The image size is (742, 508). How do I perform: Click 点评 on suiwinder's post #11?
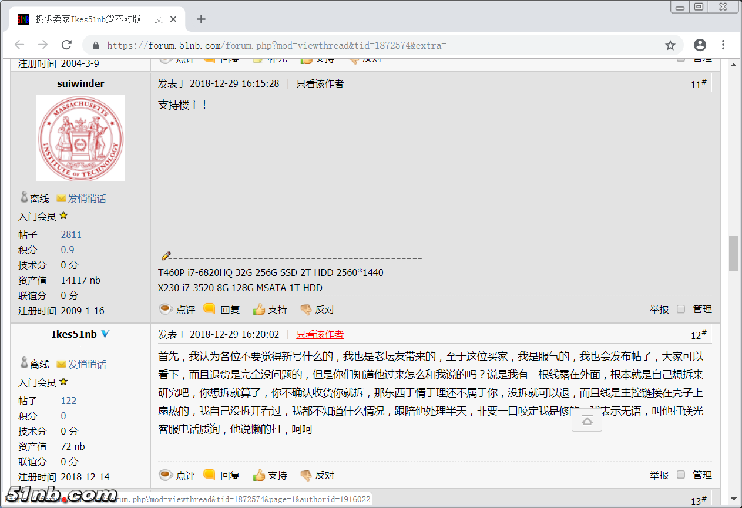177,309
